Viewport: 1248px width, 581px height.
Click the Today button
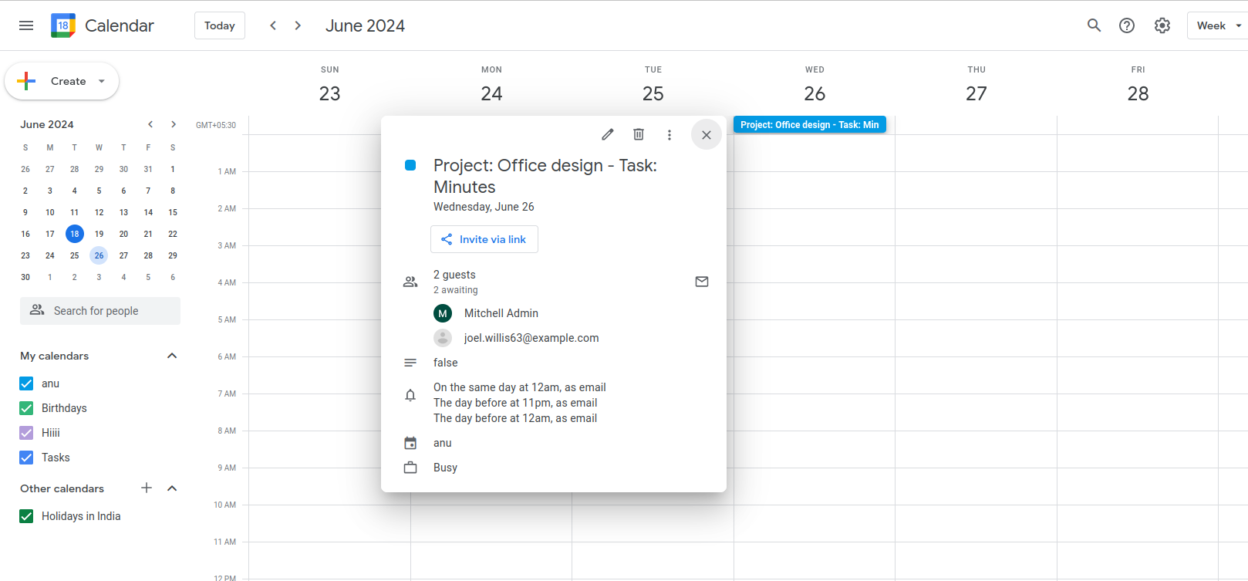click(219, 25)
